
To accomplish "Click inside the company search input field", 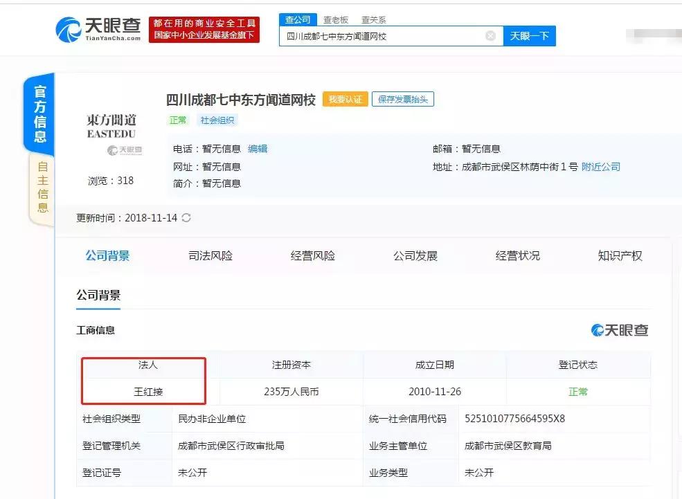I will [x=388, y=35].
